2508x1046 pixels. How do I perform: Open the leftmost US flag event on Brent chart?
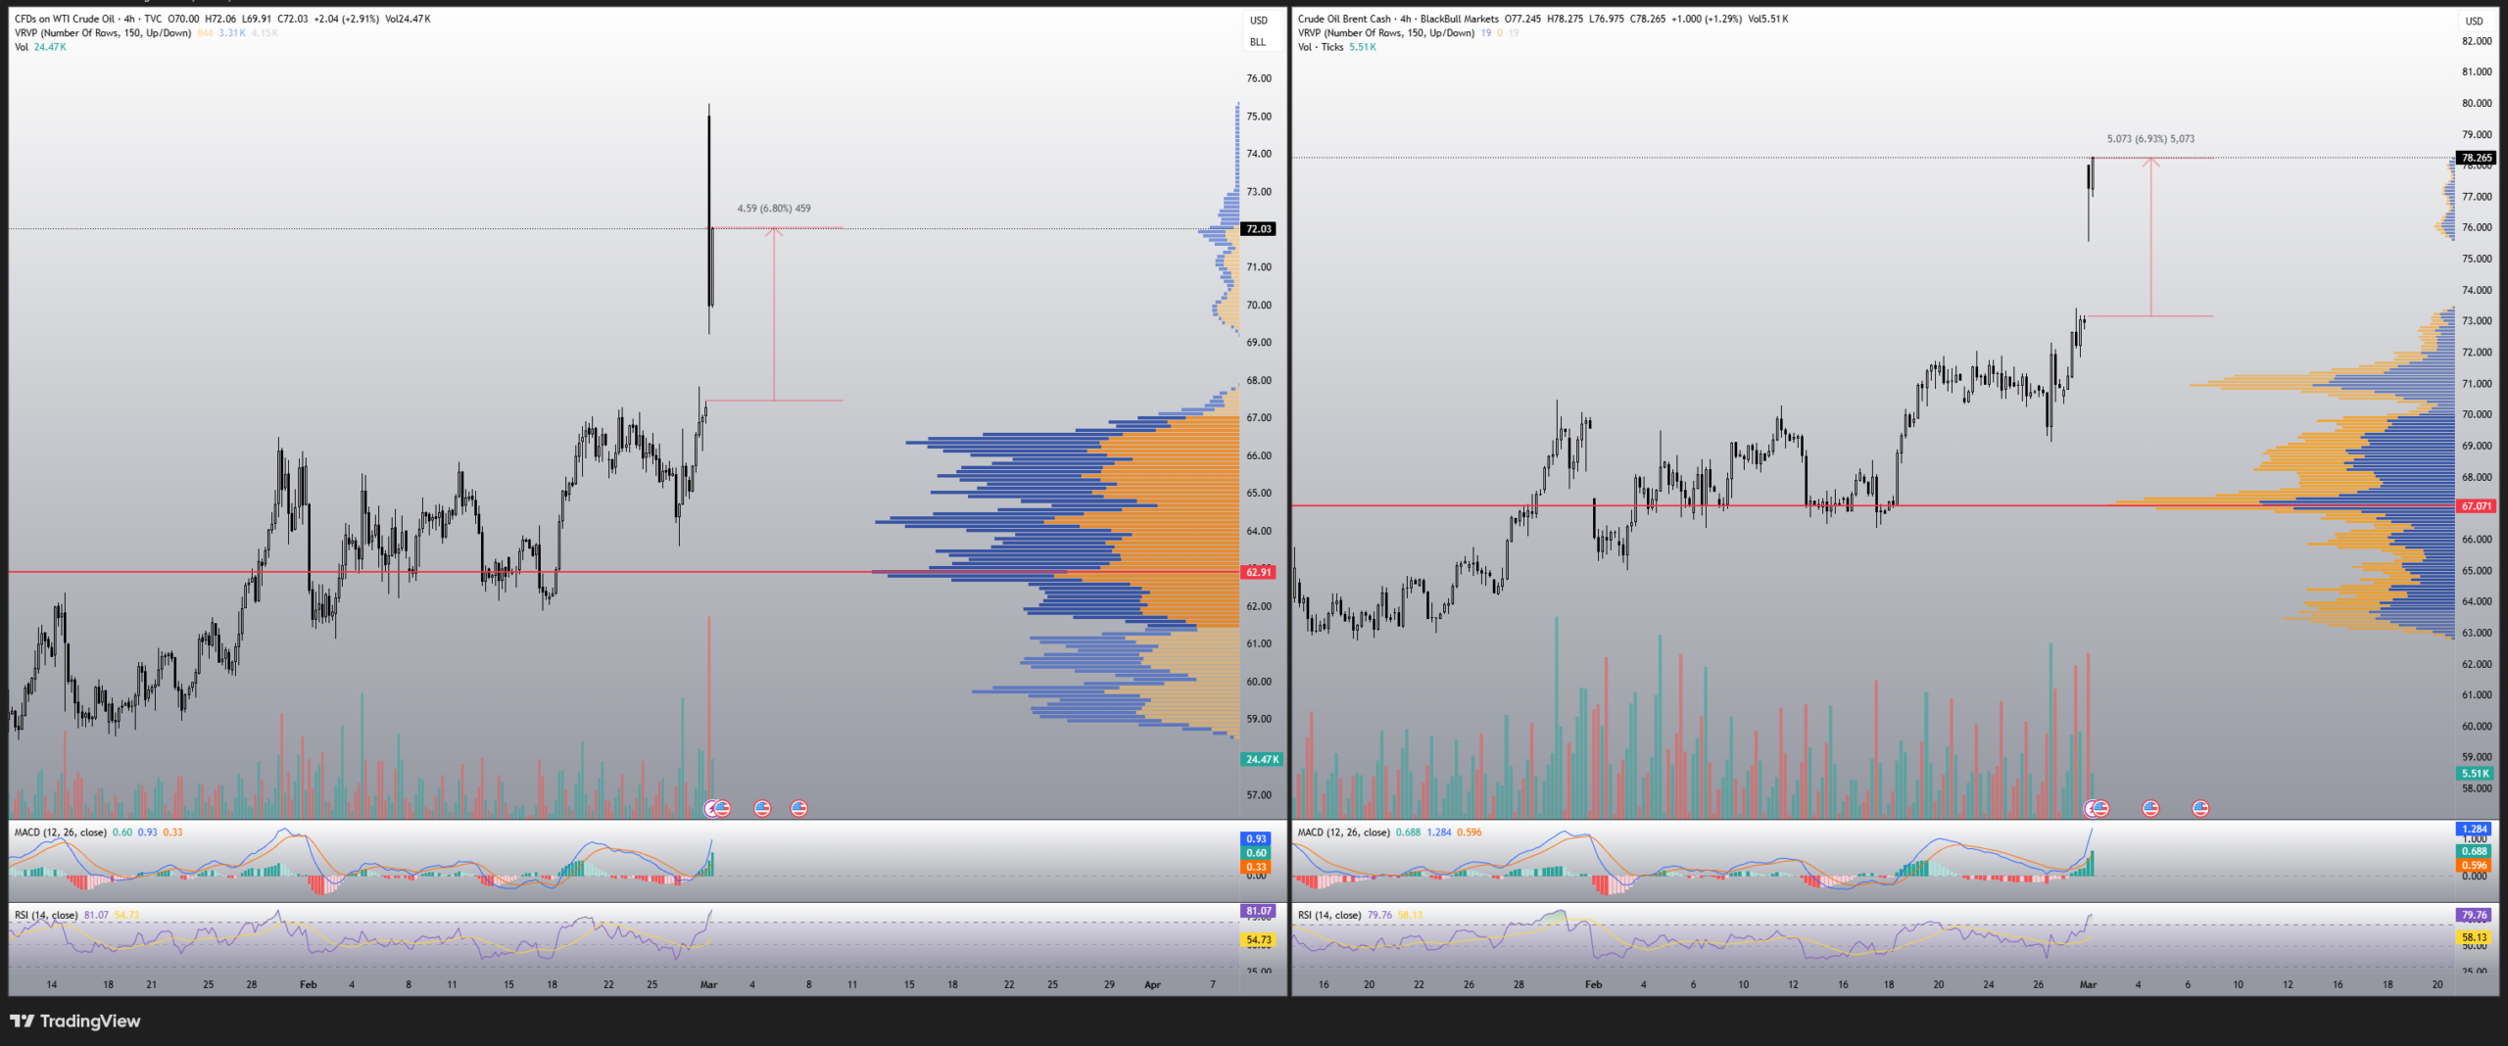[2100, 808]
